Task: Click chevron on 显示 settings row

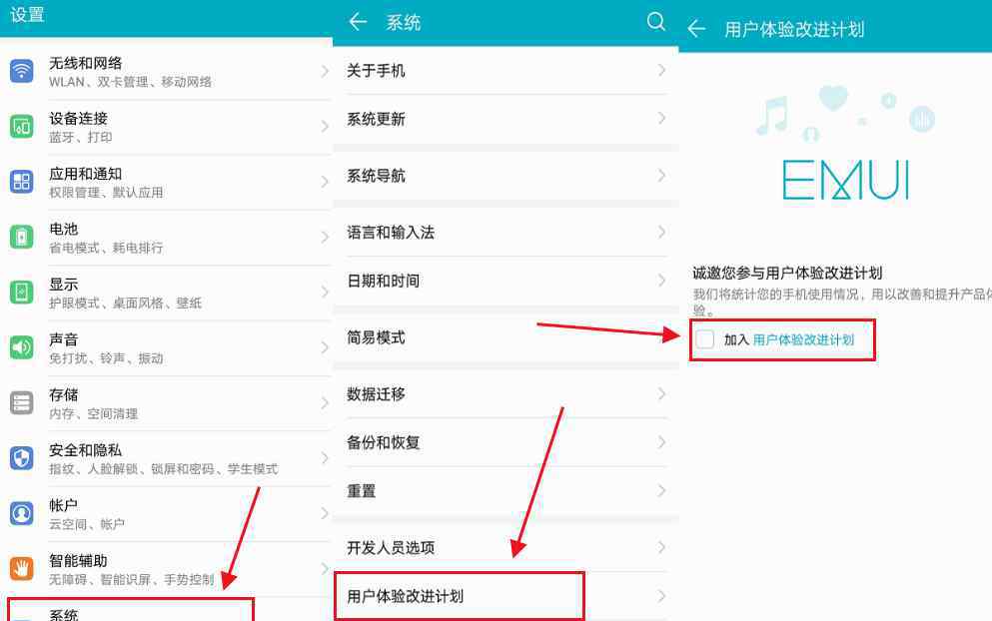Action: click(325, 292)
